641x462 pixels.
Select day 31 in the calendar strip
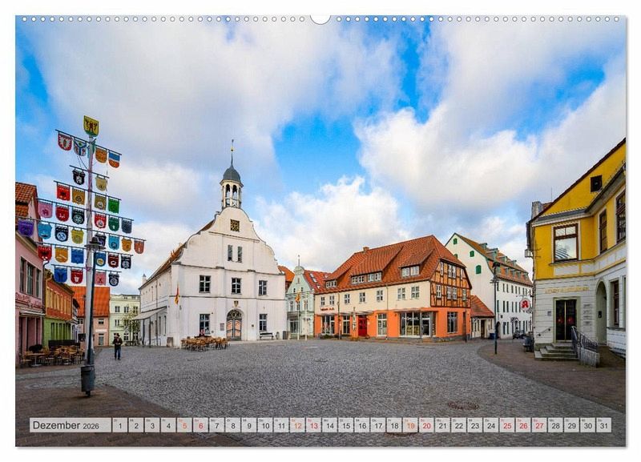(604, 425)
